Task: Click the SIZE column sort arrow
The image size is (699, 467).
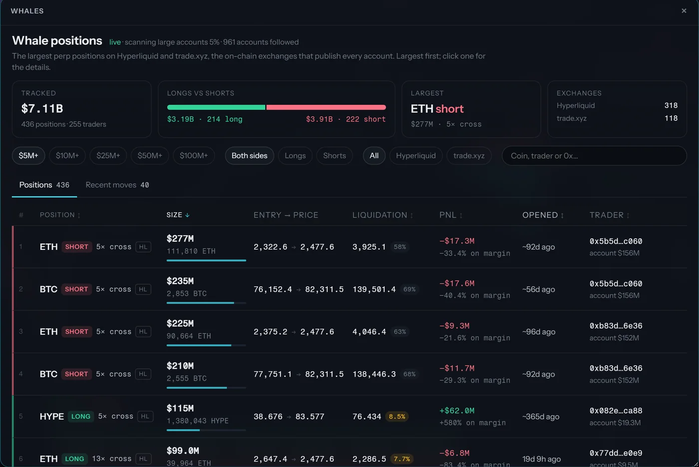Action: [187, 215]
